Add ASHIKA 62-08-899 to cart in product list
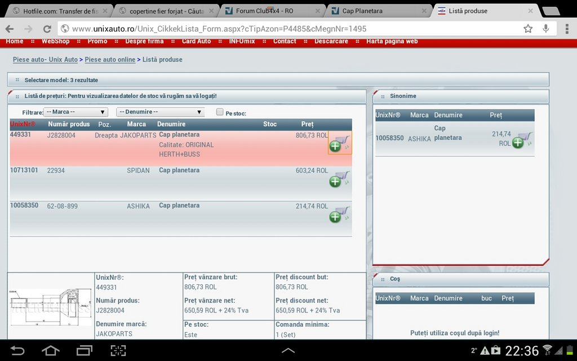Viewport: 577px width, 361px height. pyautogui.click(x=339, y=214)
